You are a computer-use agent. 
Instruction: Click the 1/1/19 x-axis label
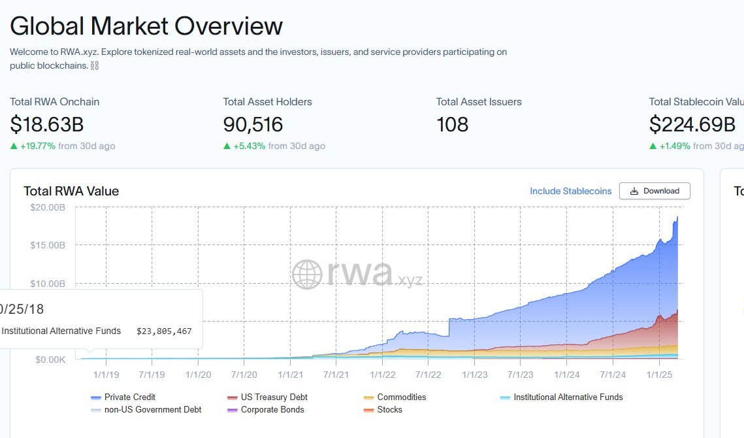click(x=106, y=375)
